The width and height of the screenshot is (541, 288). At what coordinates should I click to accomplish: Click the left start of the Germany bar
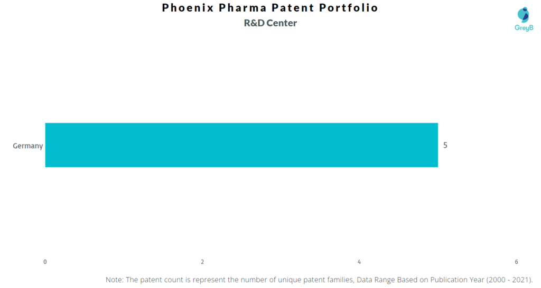click(x=48, y=145)
